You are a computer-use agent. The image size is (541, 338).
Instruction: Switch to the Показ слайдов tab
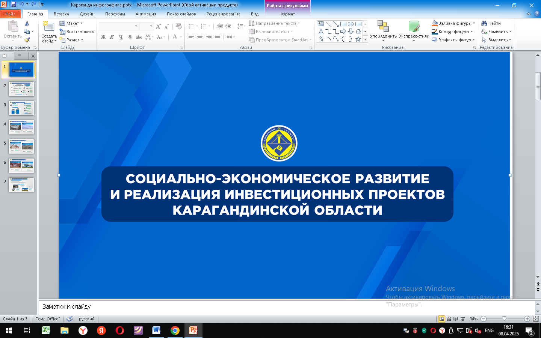[x=181, y=14]
